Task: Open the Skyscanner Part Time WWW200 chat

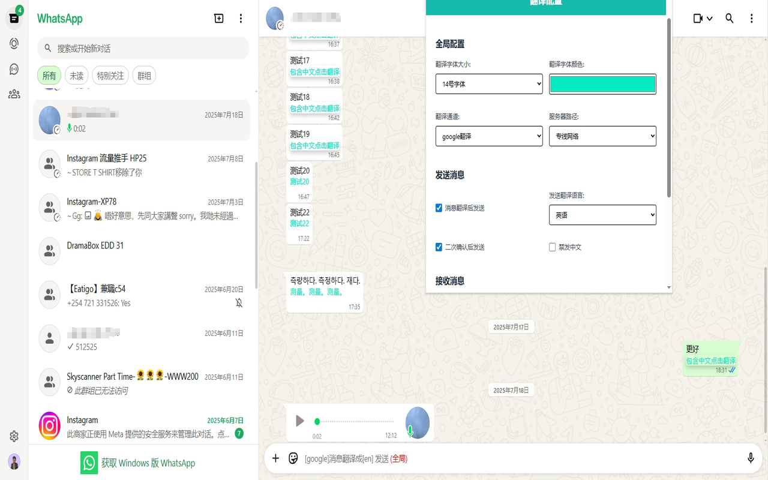Action: click(x=141, y=382)
